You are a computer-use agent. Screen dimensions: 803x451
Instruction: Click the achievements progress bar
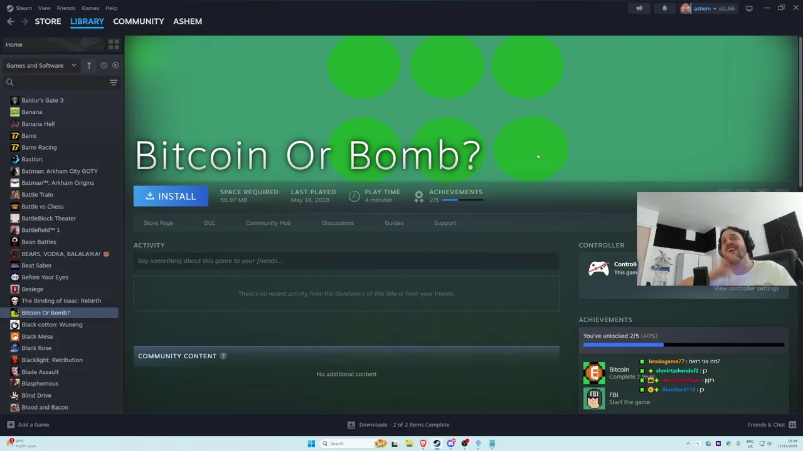684,345
